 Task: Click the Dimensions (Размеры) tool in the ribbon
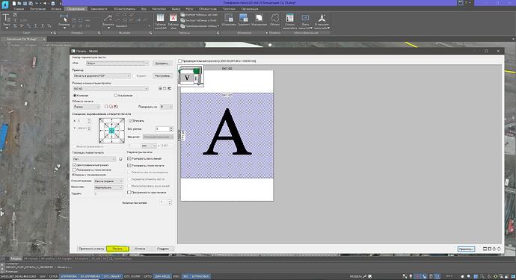64,21
